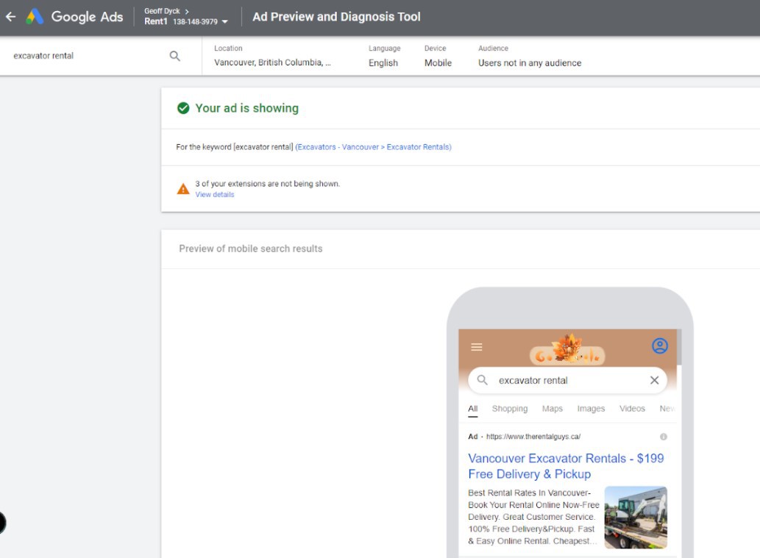Click the Preview of mobile search results heading
760x558 pixels.
point(251,248)
